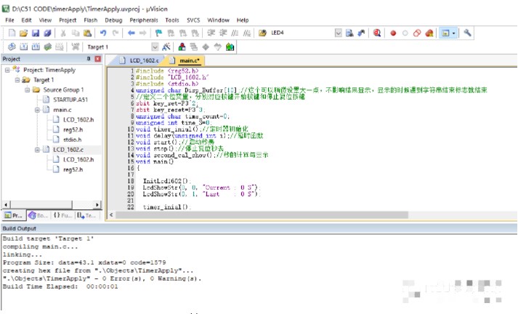Click the Save file icon
Viewport: 518px width, 314px height.
click(36, 33)
